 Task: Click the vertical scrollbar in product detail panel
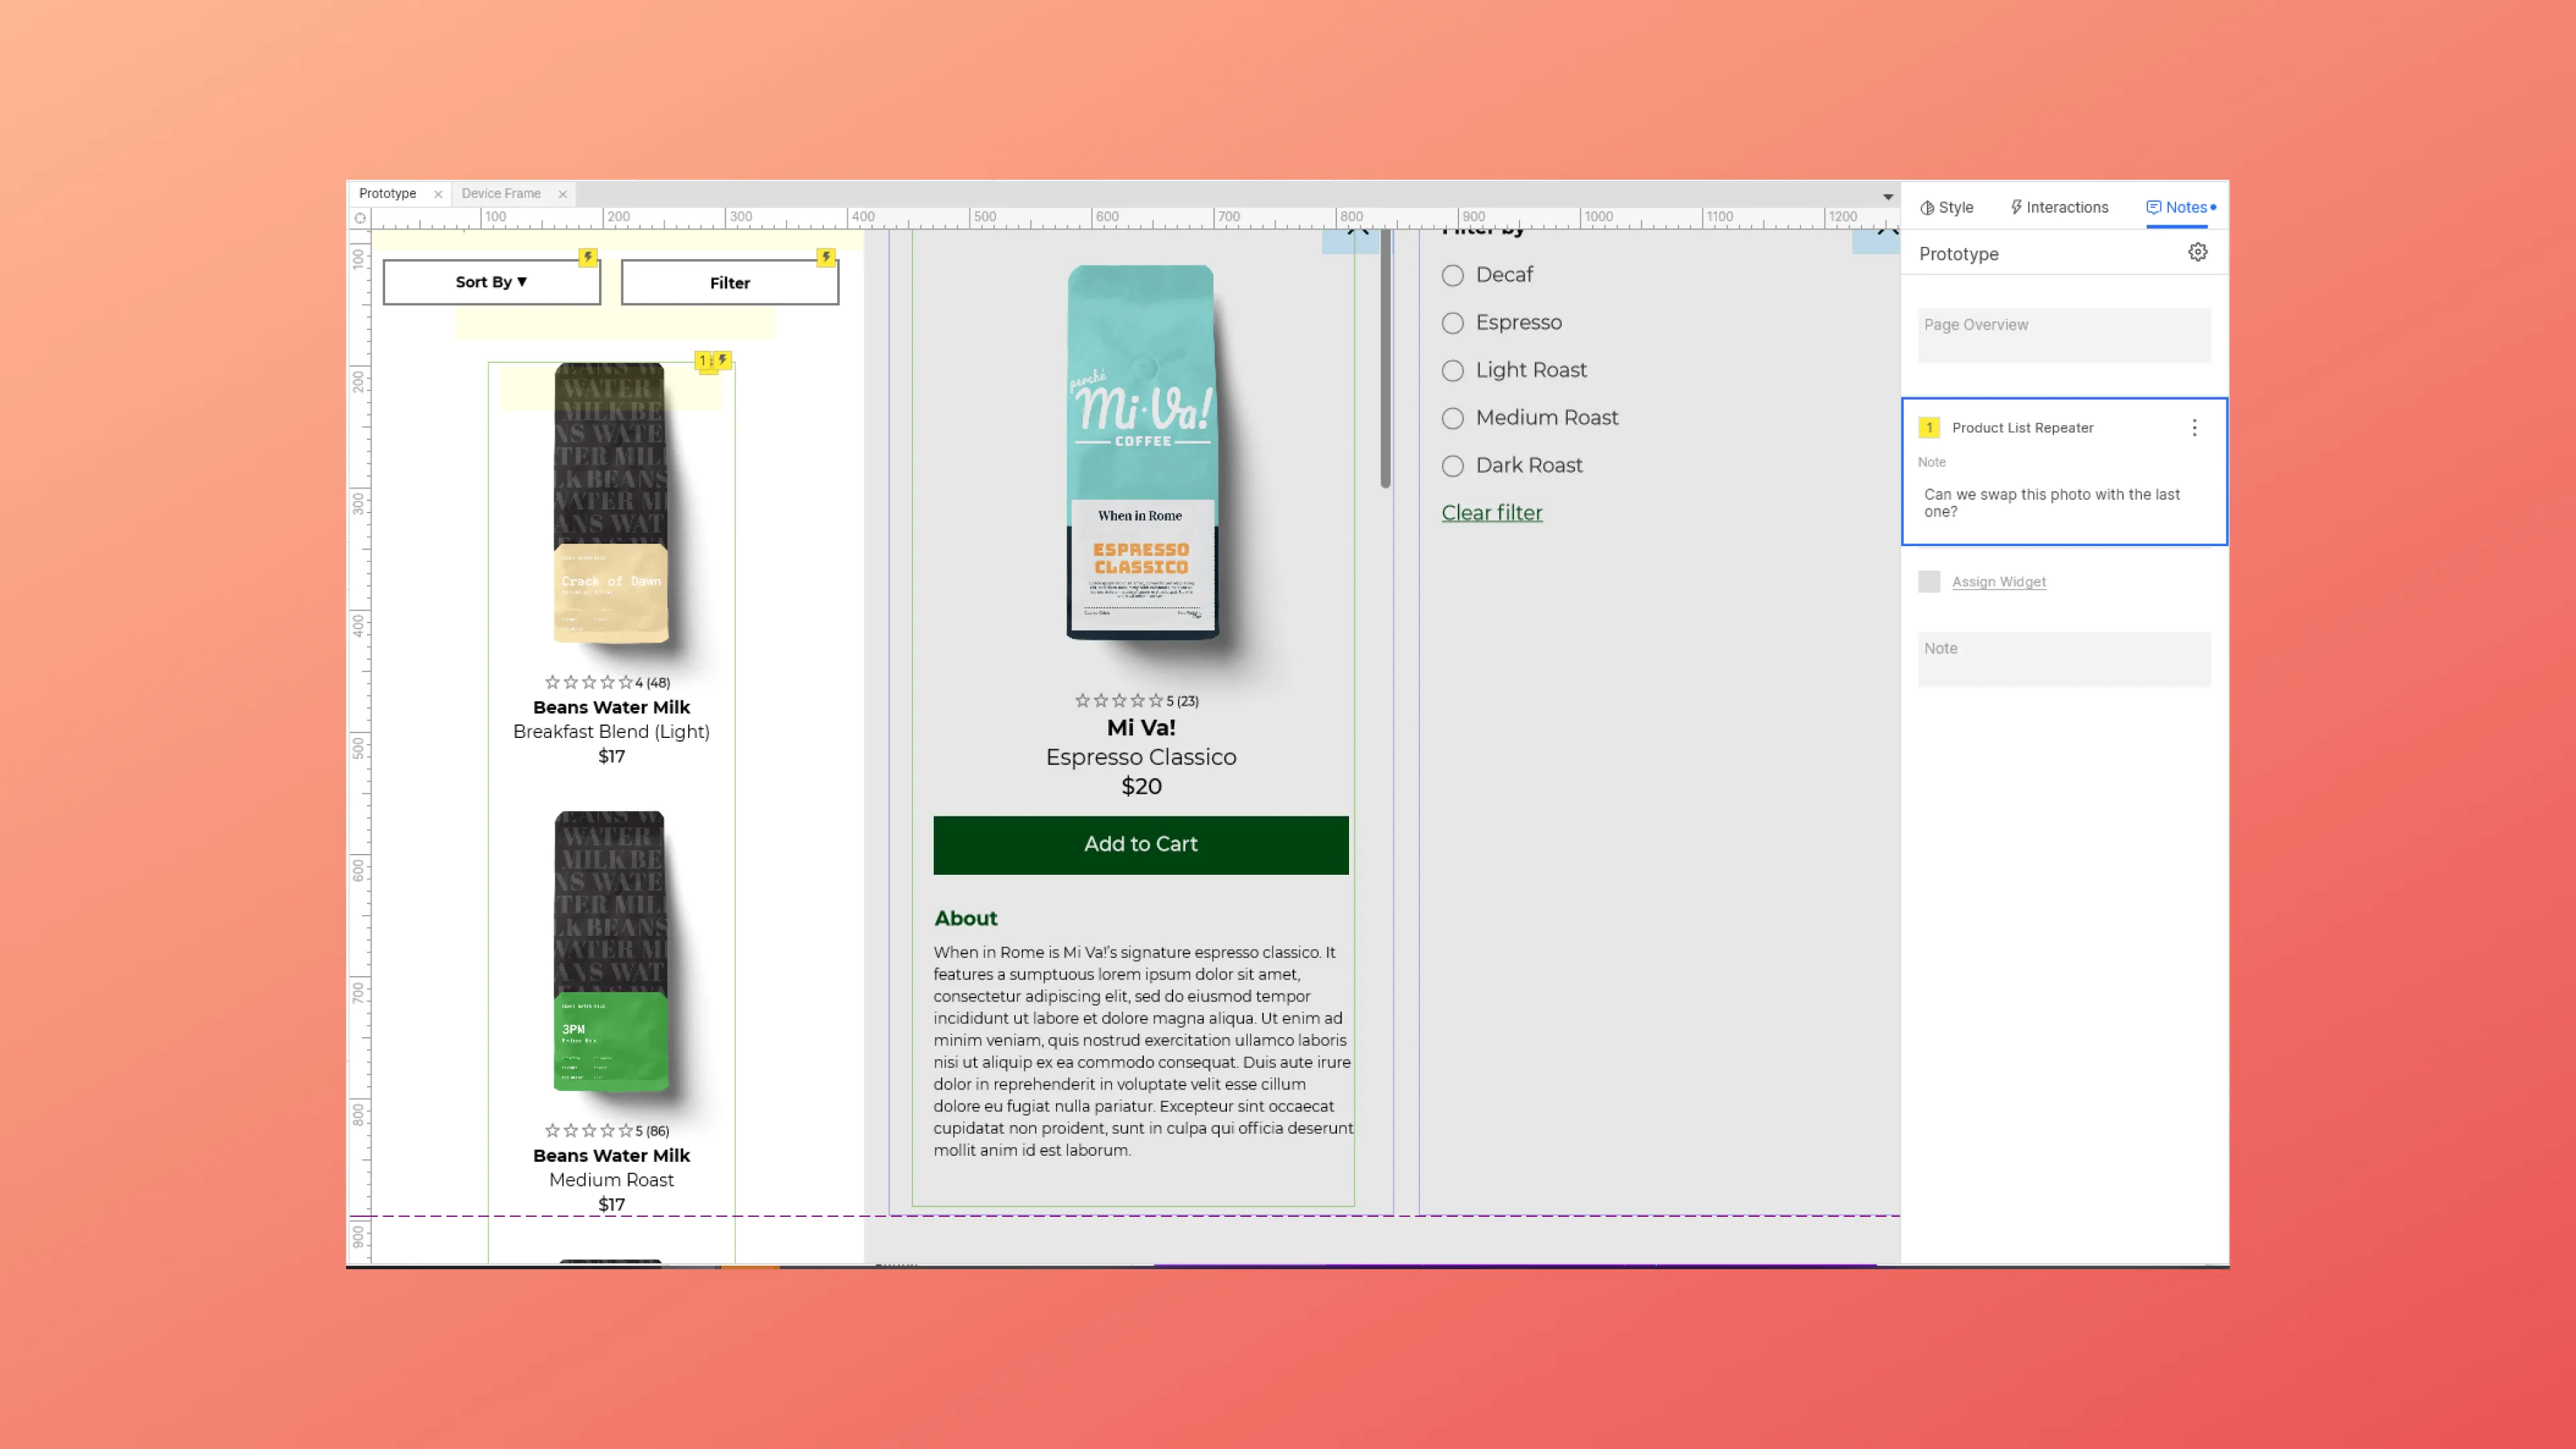pos(1385,358)
